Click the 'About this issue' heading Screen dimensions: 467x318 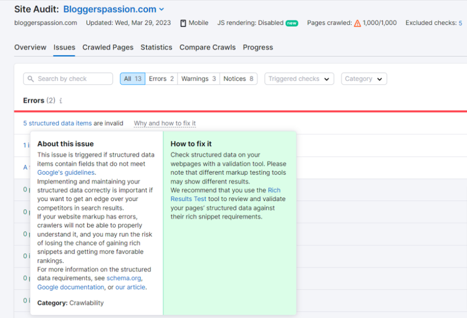tap(66, 144)
